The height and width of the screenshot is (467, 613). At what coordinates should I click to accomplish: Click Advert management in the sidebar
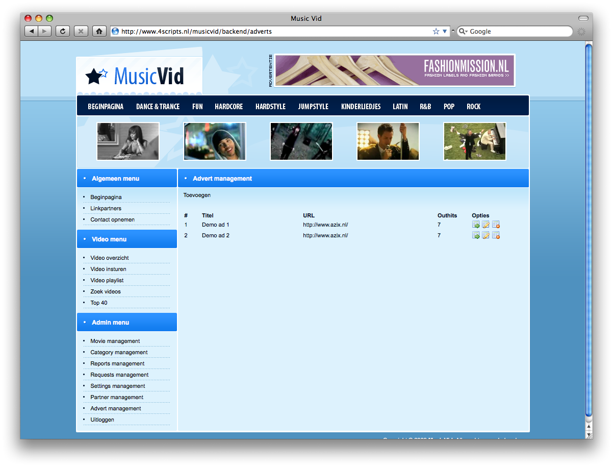[x=116, y=408]
